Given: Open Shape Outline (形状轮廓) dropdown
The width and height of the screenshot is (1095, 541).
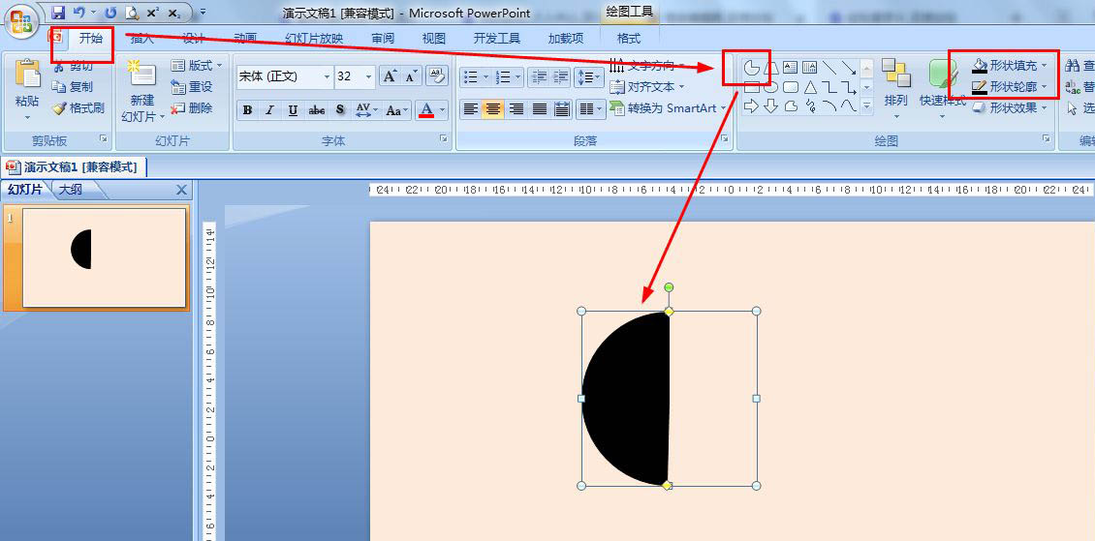Looking at the screenshot, I should pos(1010,87).
